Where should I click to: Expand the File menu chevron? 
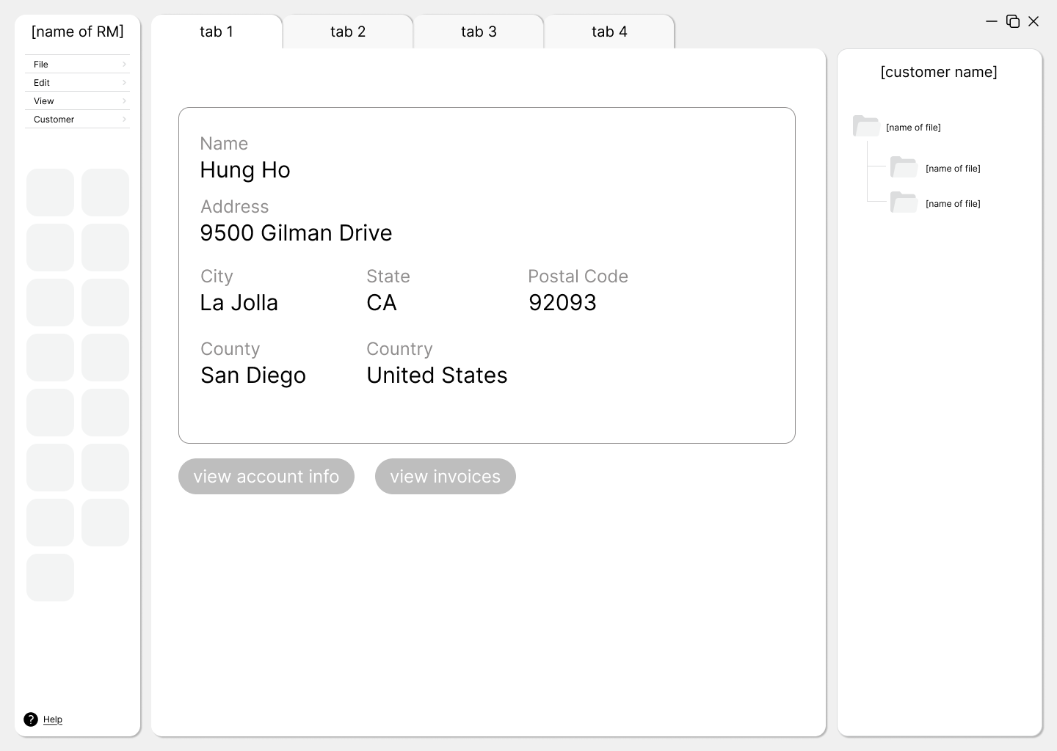click(x=124, y=64)
